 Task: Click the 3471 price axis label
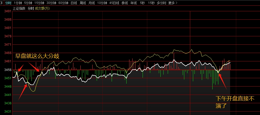(8, 45)
